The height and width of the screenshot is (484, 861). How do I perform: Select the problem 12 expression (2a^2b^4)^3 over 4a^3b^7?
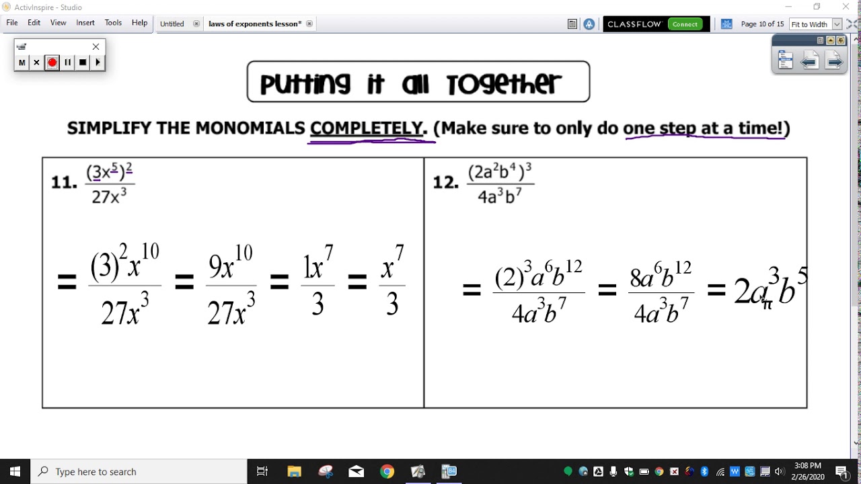(501, 183)
